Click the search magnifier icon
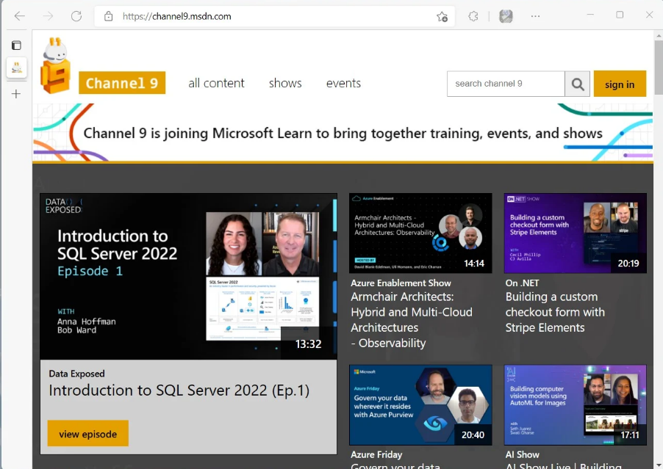663x469 pixels. point(578,84)
